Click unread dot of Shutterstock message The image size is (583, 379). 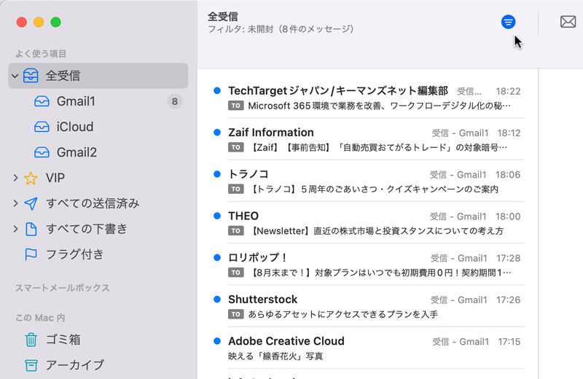[x=217, y=300]
